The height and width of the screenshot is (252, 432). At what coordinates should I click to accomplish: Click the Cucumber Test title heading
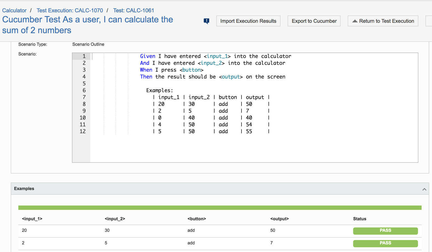87,25
